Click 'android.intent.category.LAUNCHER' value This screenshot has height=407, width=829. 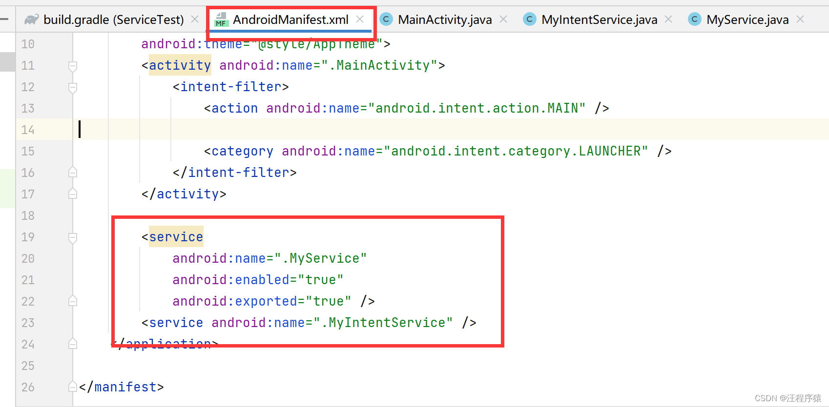[x=516, y=151]
